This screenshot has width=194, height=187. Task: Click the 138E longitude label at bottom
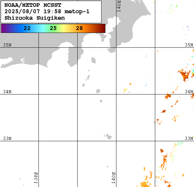(36, 178)
